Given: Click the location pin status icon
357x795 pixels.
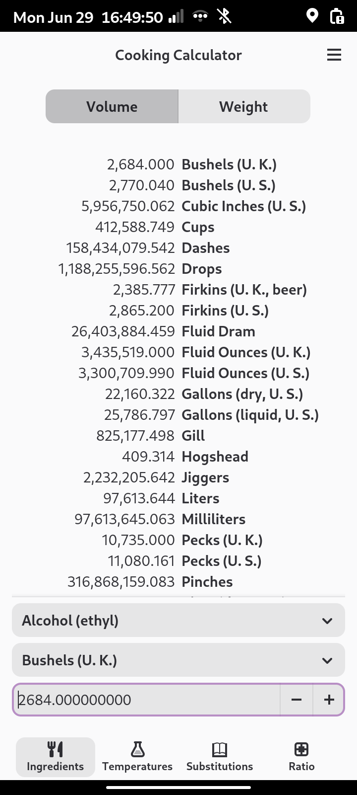Looking at the screenshot, I should pyautogui.click(x=312, y=16).
